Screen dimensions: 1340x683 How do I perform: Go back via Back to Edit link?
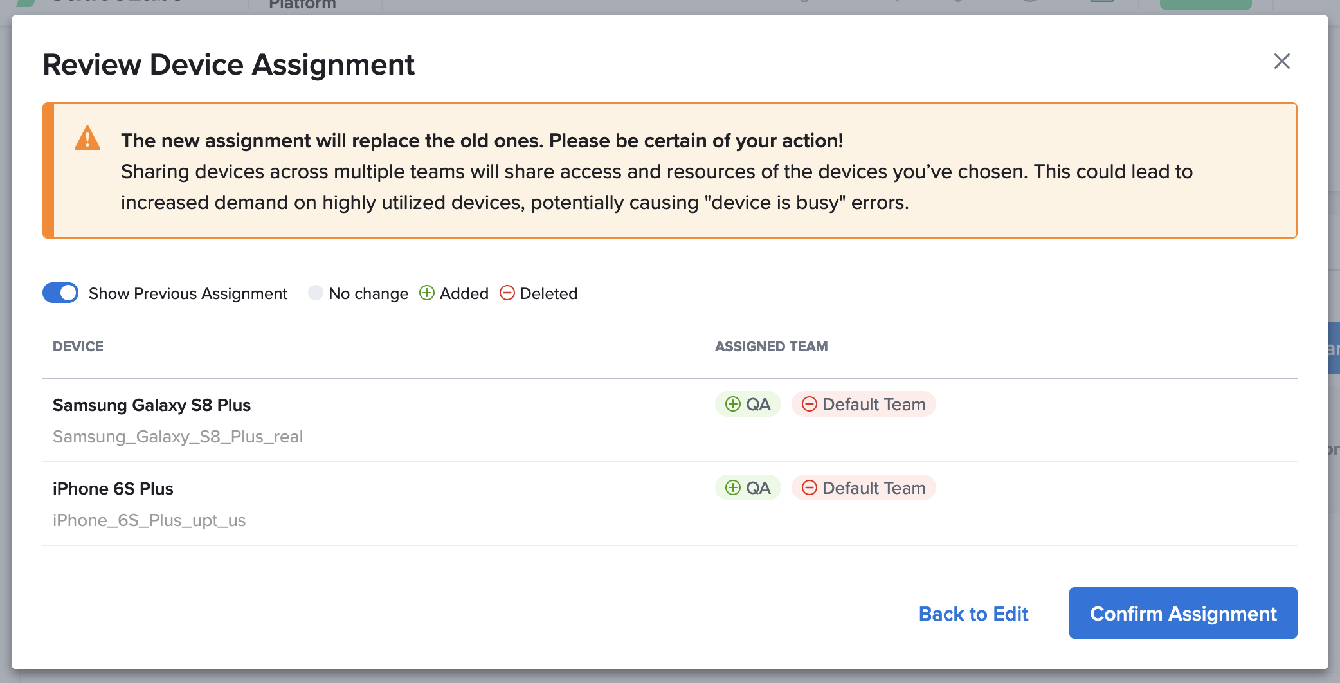[x=973, y=614]
